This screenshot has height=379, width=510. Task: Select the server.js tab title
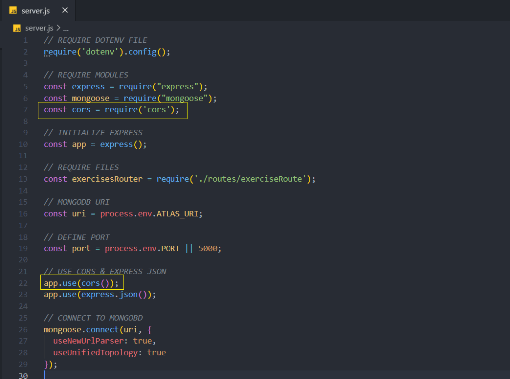pos(36,10)
